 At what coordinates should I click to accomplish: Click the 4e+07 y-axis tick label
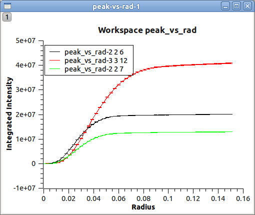click(25, 65)
